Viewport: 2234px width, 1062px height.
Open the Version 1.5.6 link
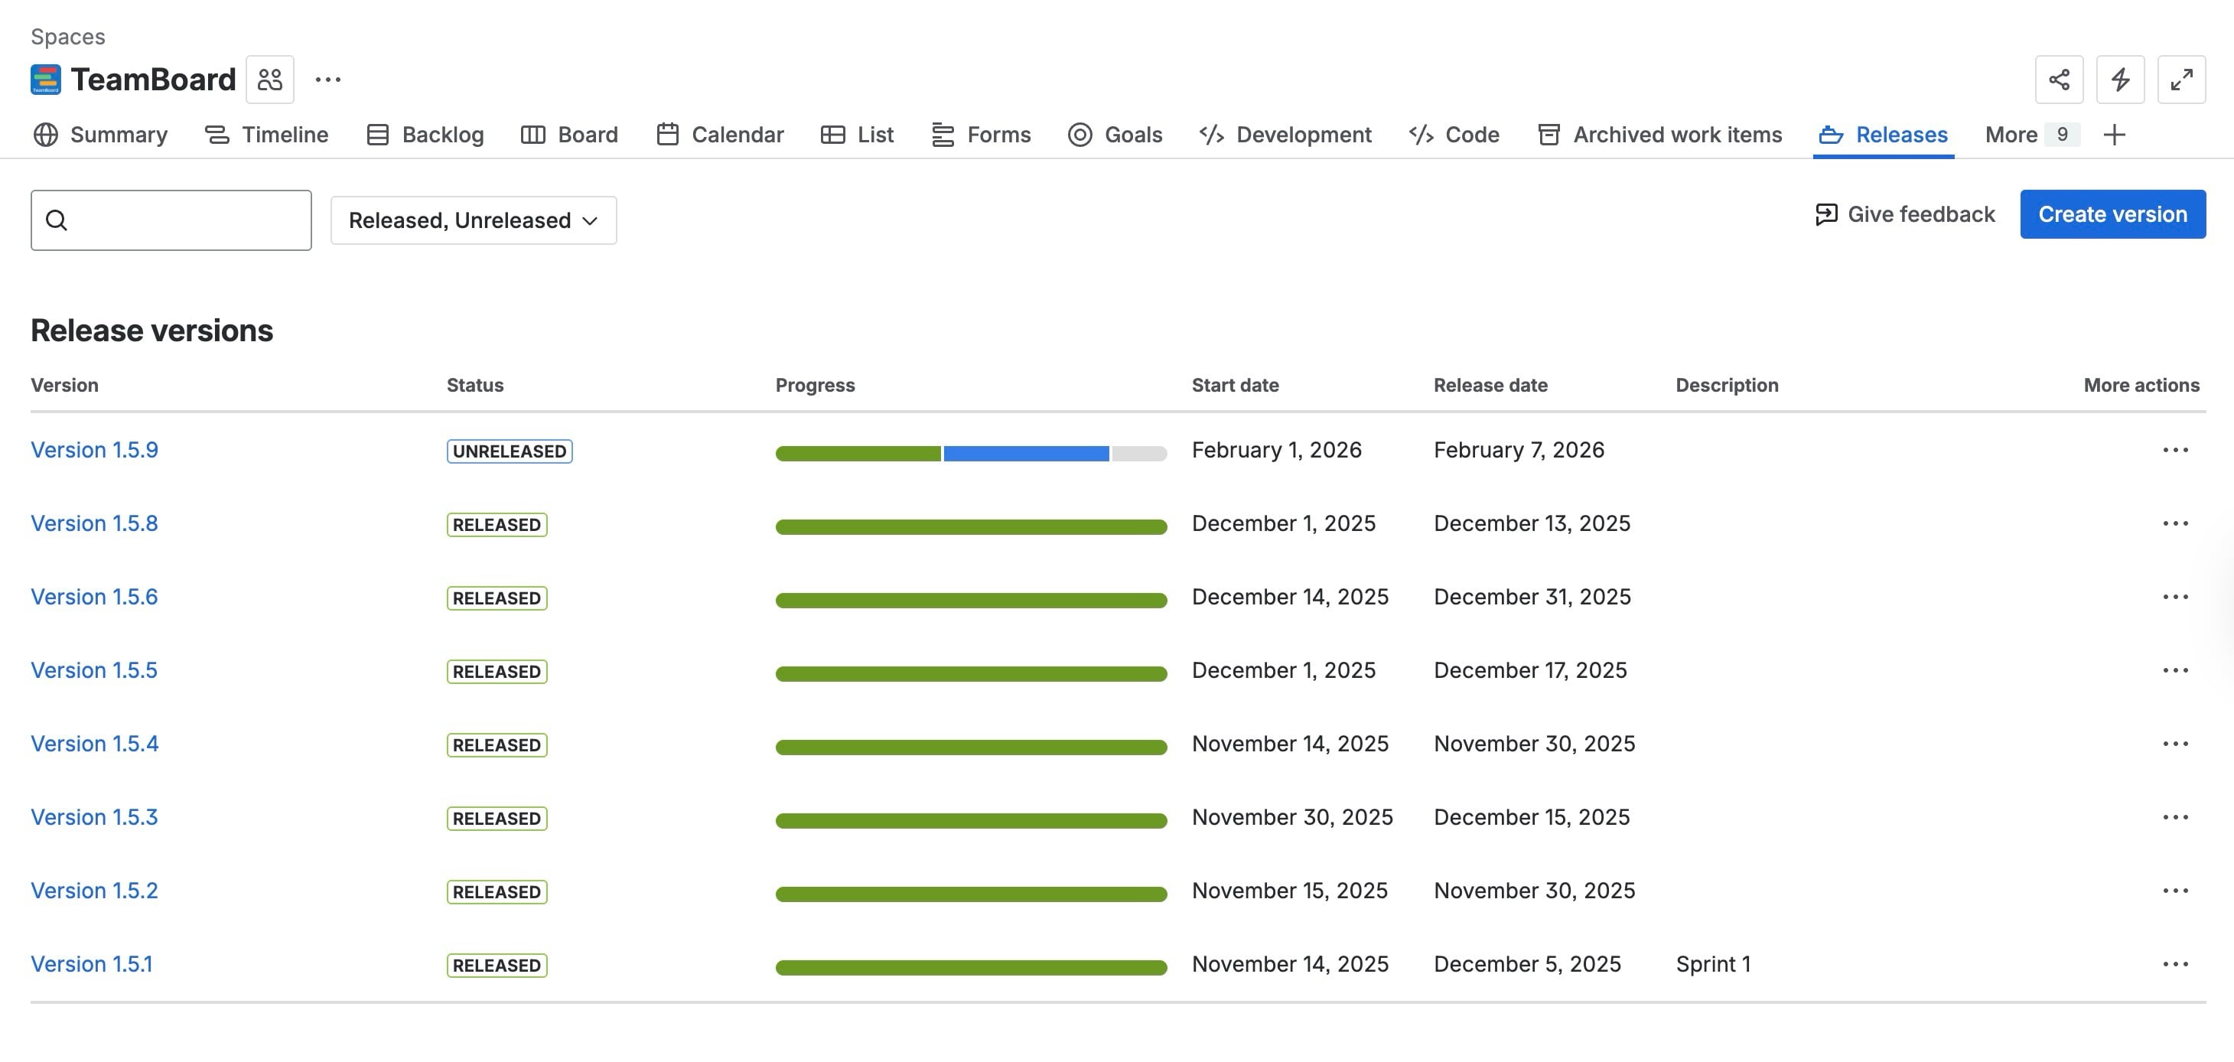pos(95,597)
